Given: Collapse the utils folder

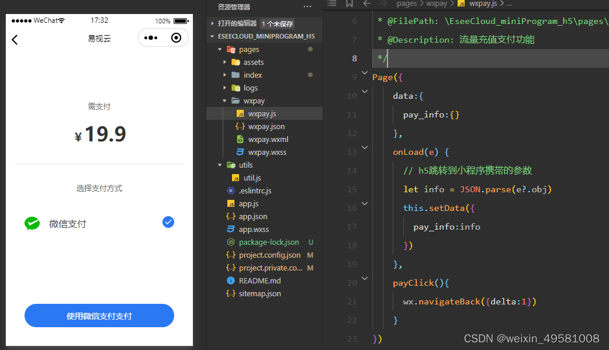Looking at the screenshot, I should [x=220, y=165].
